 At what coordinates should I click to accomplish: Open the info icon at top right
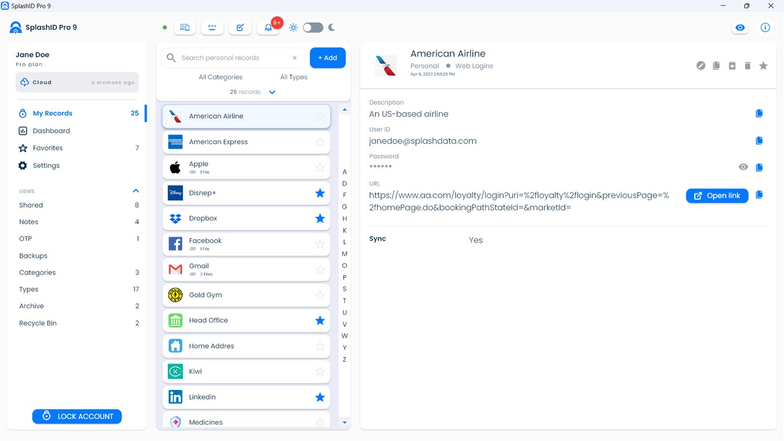pos(765,27)
